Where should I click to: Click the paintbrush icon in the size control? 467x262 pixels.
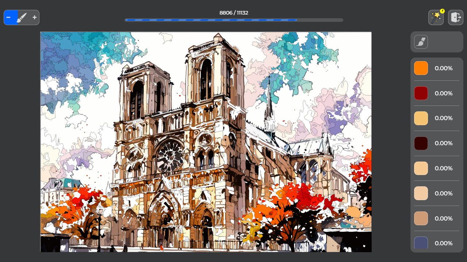[x=21, y=17]
